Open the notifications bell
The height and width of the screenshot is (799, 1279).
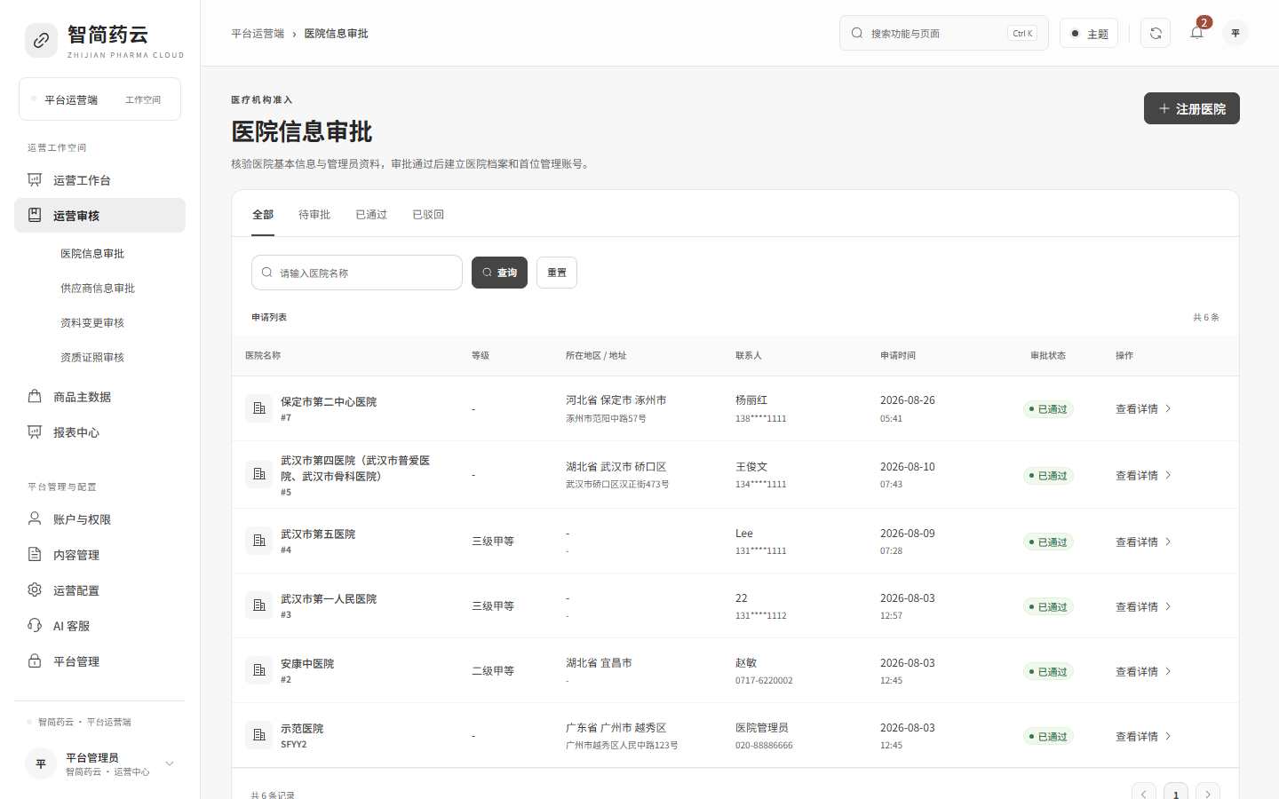tap(1196, 33)
